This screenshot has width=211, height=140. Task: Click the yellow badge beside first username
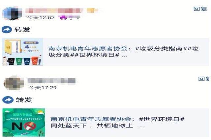click(92, 11)
